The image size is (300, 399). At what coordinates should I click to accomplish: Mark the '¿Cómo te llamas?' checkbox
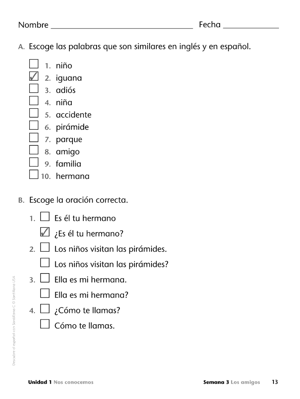(x=45, y=309)
